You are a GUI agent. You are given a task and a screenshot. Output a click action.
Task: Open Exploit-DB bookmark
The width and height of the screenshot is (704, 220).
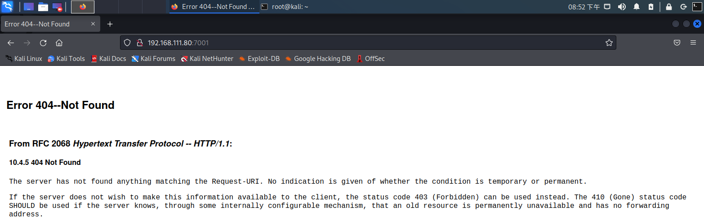pos(259,59)
